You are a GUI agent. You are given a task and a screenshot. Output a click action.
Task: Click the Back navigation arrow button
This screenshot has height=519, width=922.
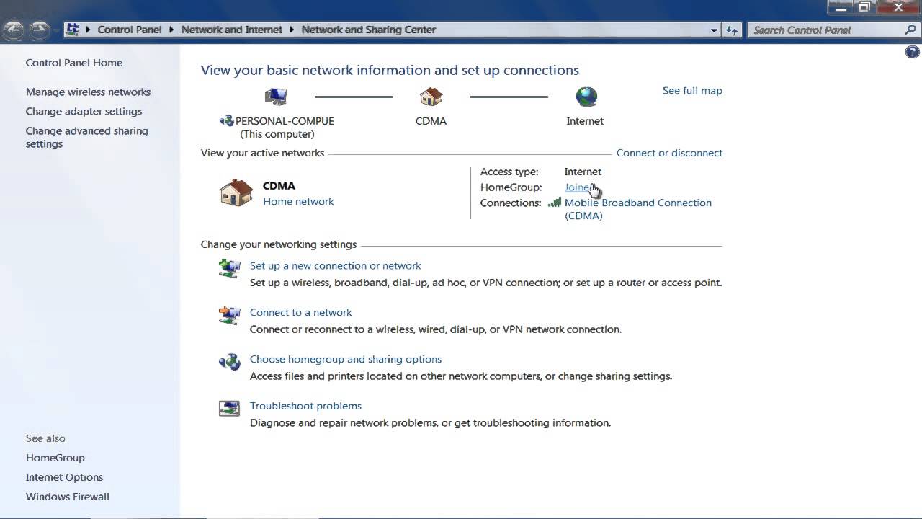click(14, 30)
